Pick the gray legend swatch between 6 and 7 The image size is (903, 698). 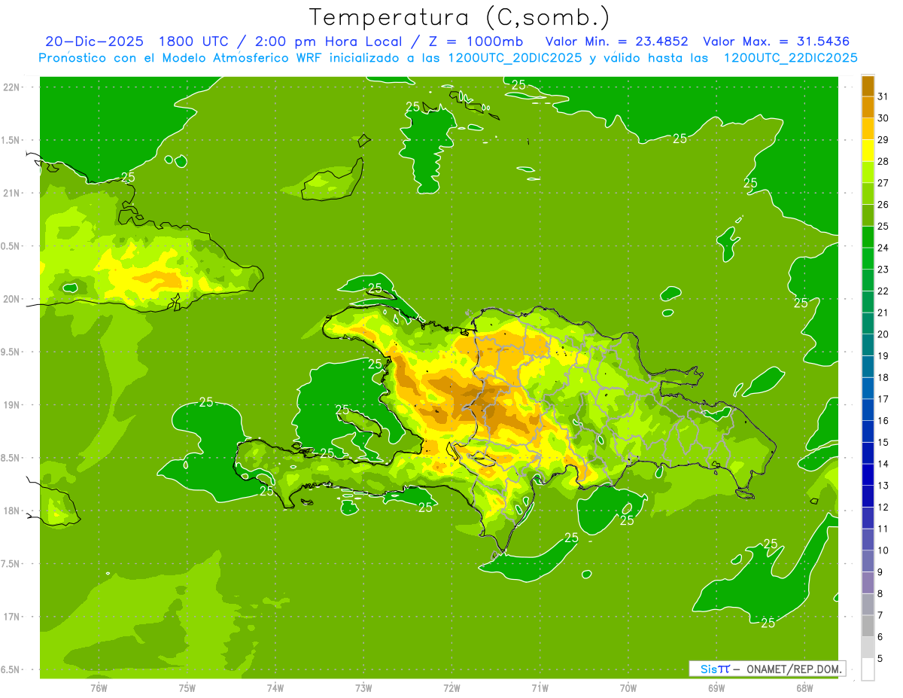[x=868, y=626]
